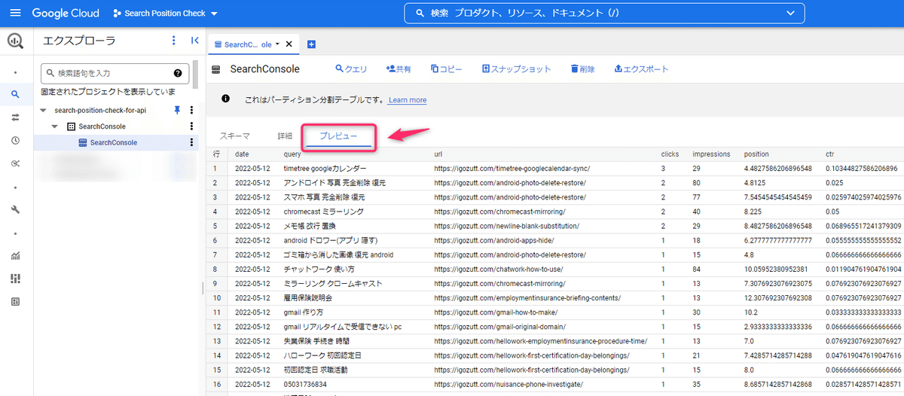Click the BigQuery logo icon in sidebar
The height and width of the screenshot is (396, 904).
click(x=15, y=41)
